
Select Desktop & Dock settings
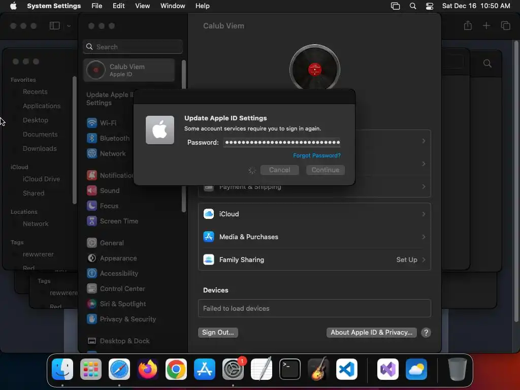click(118, 341)
